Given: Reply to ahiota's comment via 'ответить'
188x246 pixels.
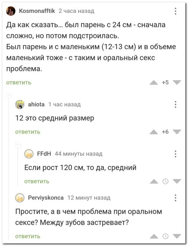Looking at the screenshot, I should [28, 132].
